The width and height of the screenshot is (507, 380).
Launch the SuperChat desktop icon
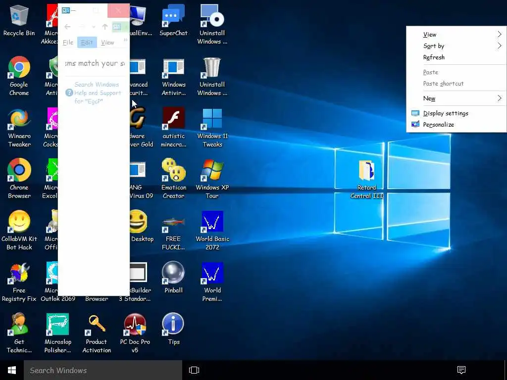173,20
